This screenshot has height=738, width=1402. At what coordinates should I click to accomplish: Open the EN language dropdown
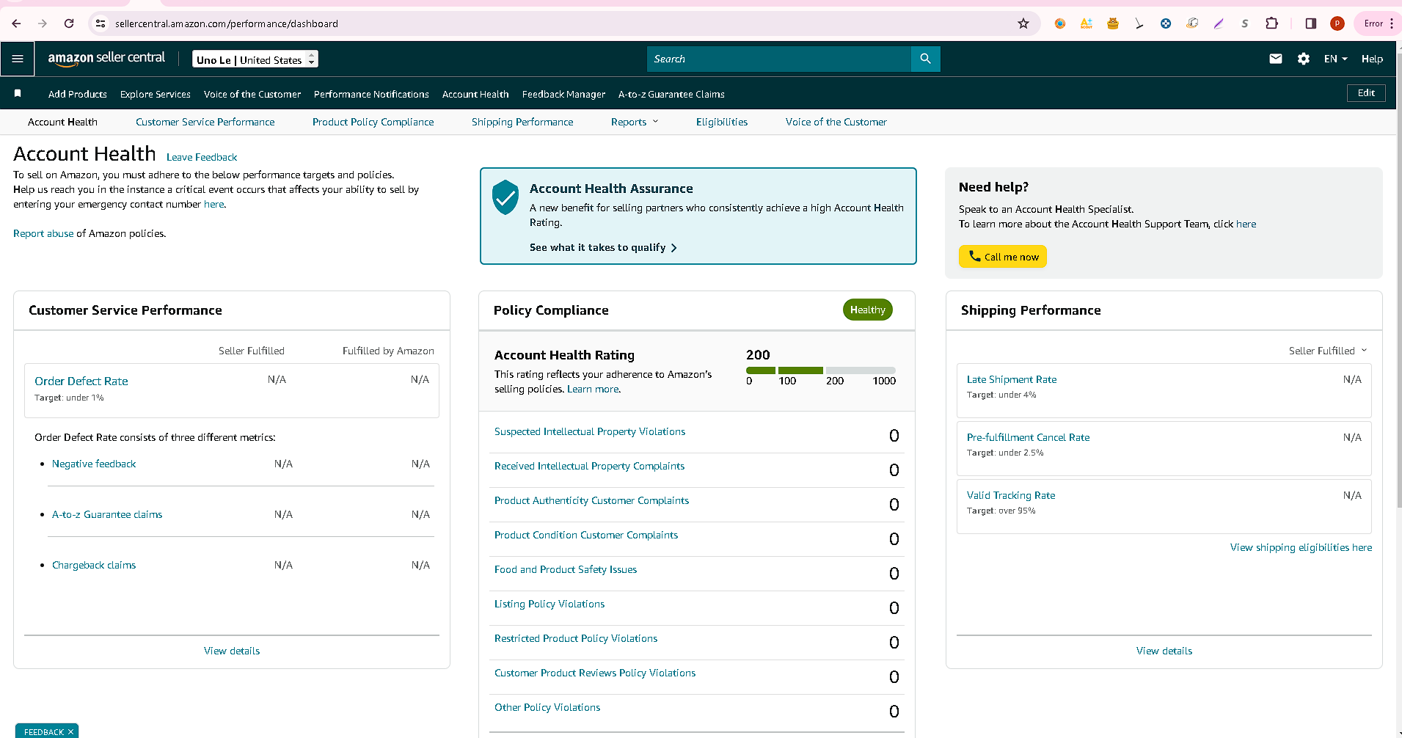(x=1335, y=59)
